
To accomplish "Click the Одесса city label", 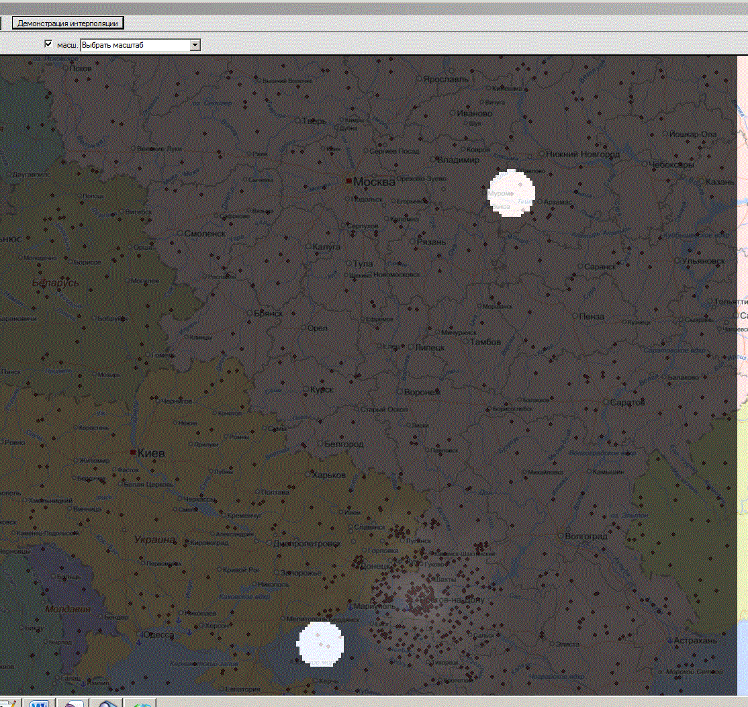I will coord(159,635).
